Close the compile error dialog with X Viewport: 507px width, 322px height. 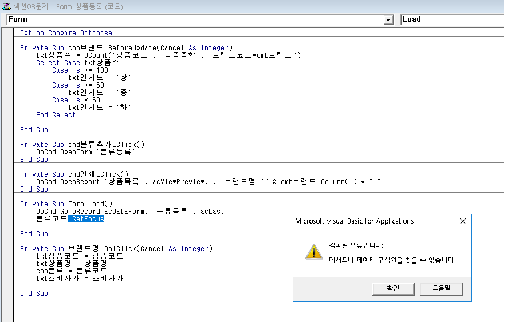[x=463, y=221]
